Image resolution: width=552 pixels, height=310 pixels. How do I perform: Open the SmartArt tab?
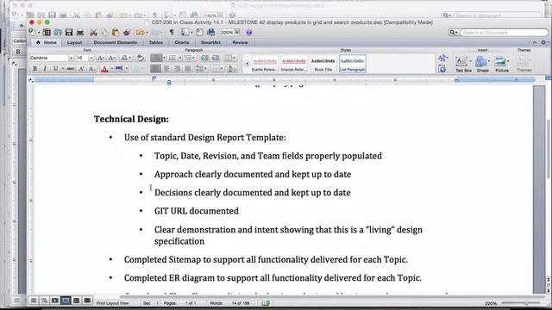tap(210, 42)
